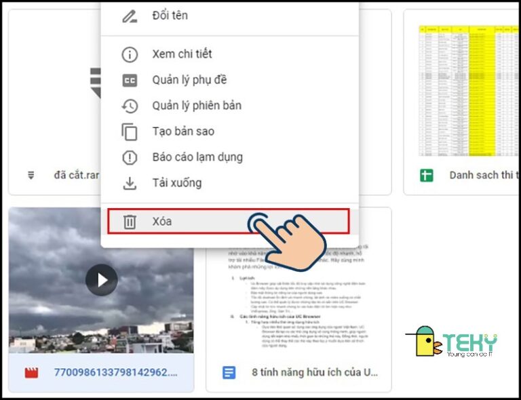Choose Tải xuống in the context menu
Viewport: 521px width, 400px height.
coord(176,183)
